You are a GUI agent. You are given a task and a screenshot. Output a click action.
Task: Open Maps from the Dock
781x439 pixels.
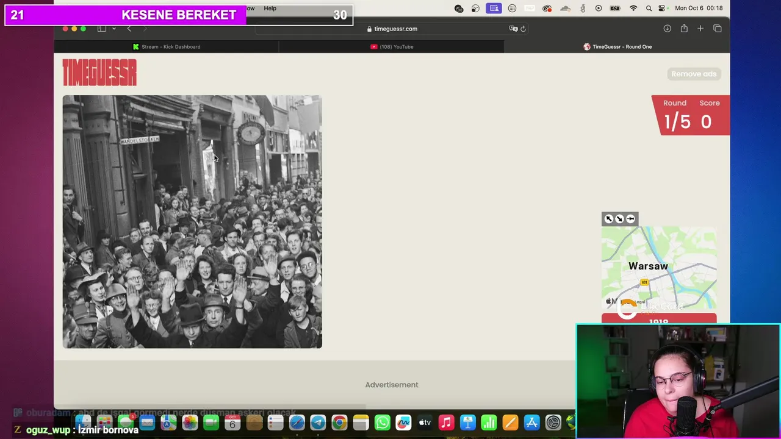click(x=168, y=423)
